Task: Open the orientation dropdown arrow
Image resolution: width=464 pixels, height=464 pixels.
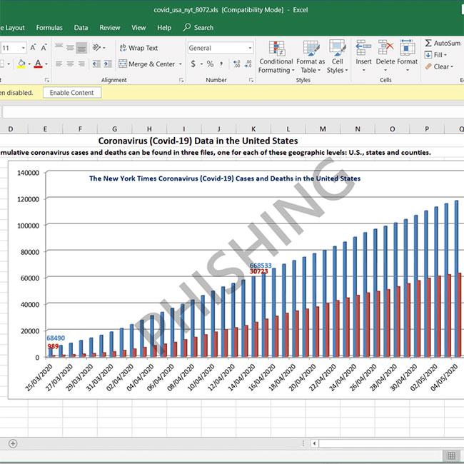Action: click(104, 48)
